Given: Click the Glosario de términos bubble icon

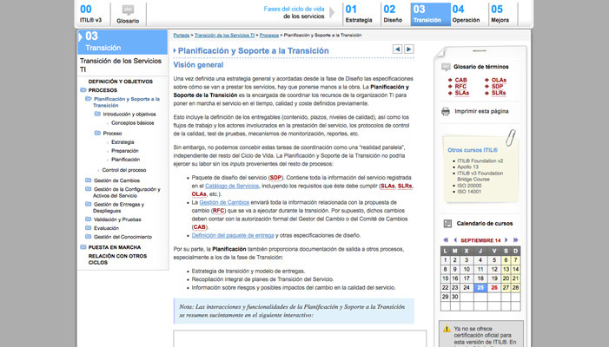Looking at the screenshot, I should (446, 67).
